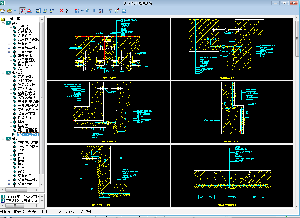Viewport: 300px width, 218px height.
Task: Click the 墙身及坡道 category icon
Action: (14, 93)
